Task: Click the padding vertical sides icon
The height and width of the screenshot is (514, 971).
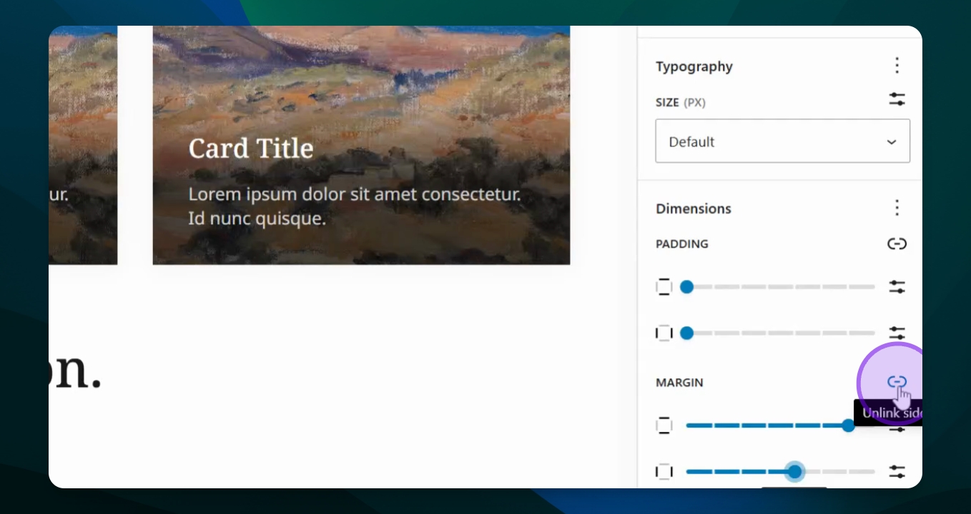Action: pyautogui.click(x=664, y=287)
